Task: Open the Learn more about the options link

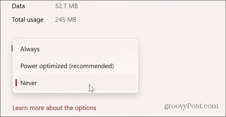Action: point(54,108)
